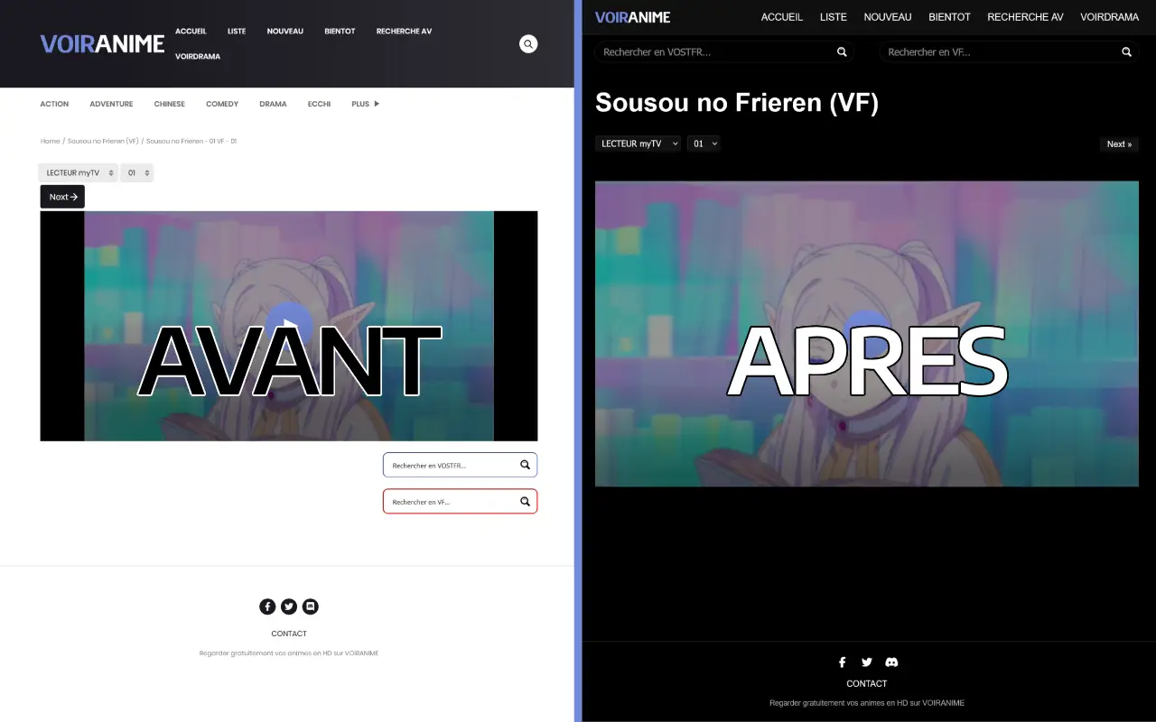Open the LECTEUR myTV dropdown in AVANT panel
This screenshot has width=1156, height=722.
79,172
